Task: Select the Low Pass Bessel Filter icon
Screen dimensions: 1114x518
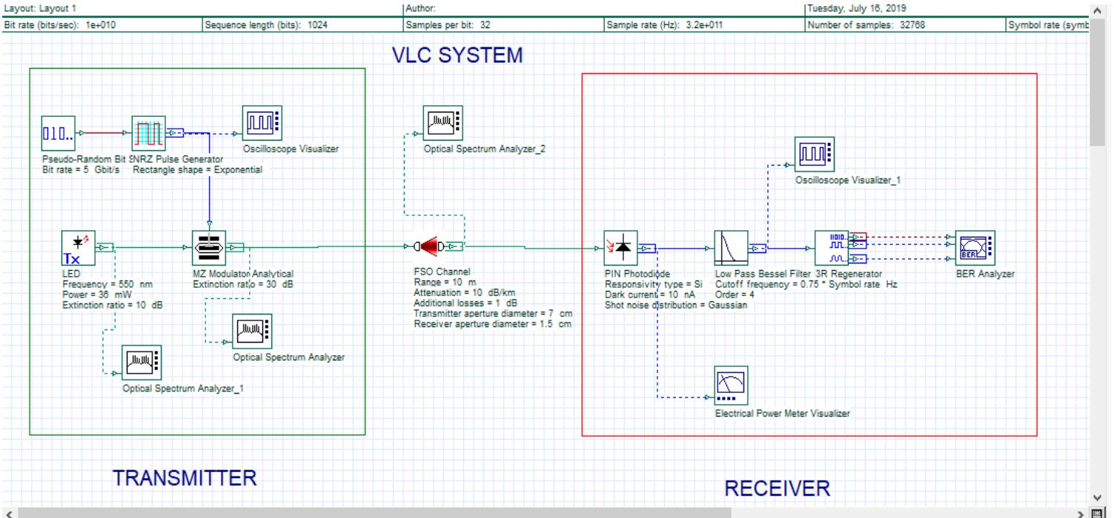Action: point(732,248)
